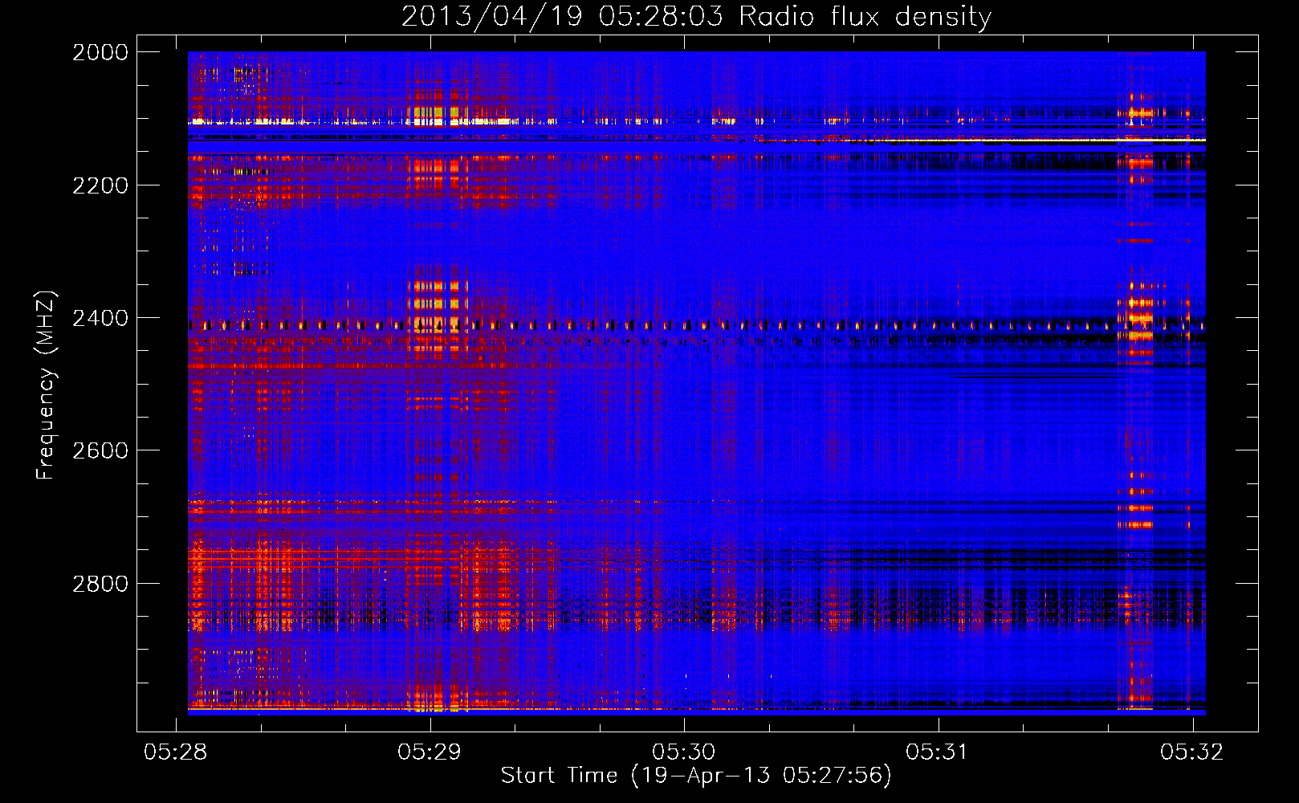Select the 2600 frequency axis label
This screenshot has width=1299, height=803.
tap(100, 450)
